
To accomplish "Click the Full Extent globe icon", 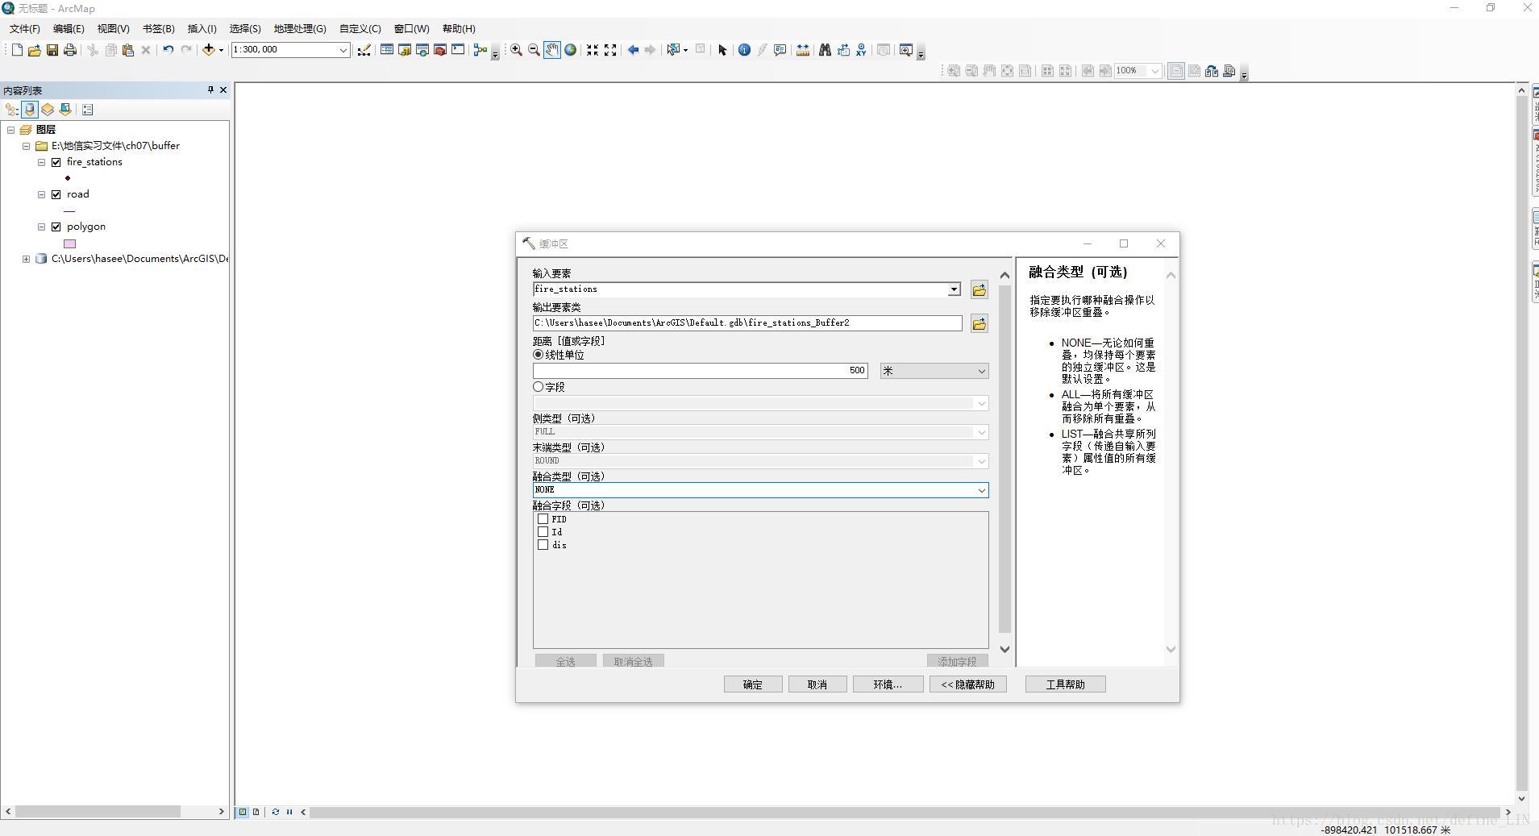I will click(571, 50).
